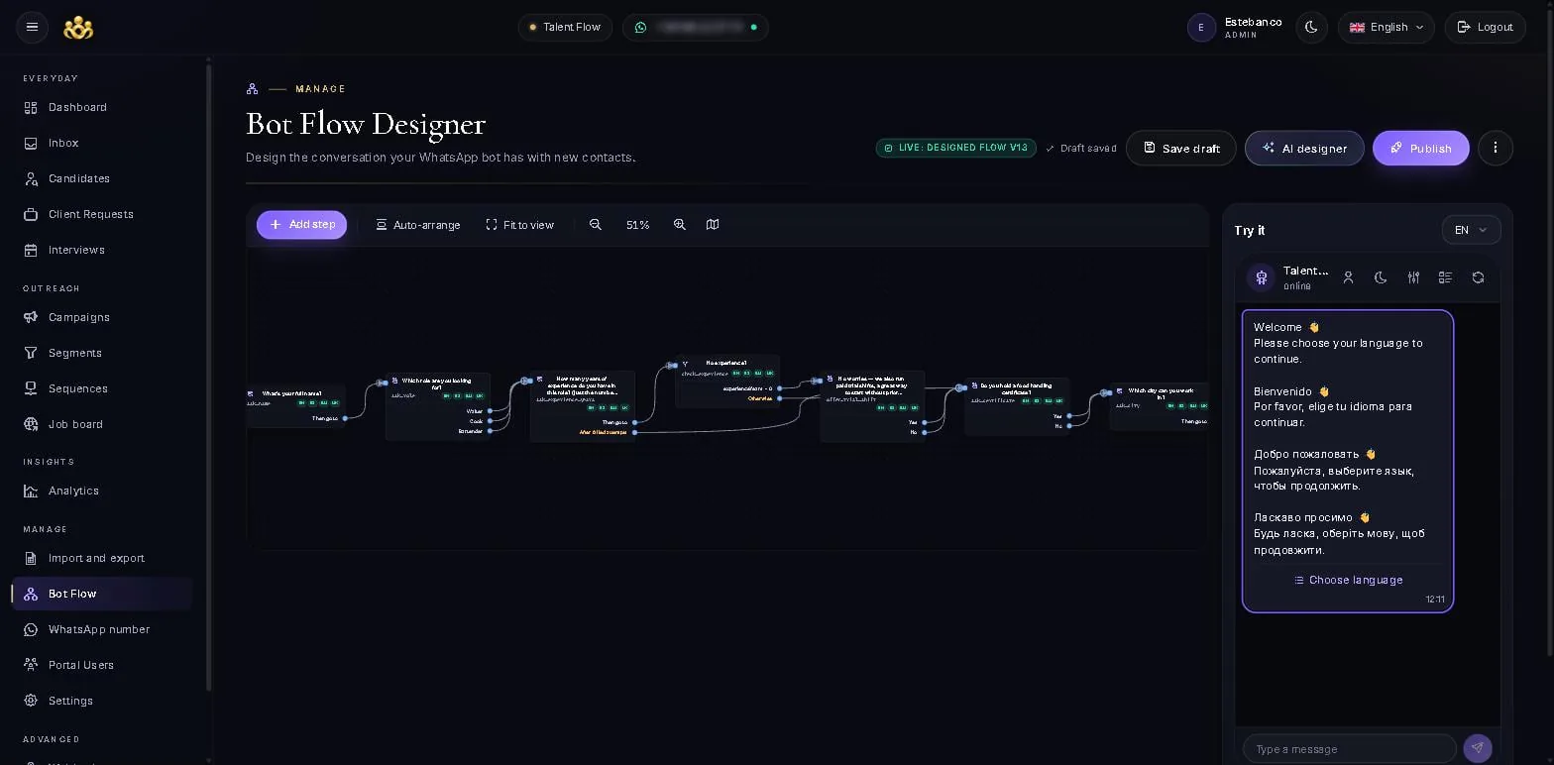Click the Logout button
Image resolution: width=1554 pixels, height=765 pixels.
click(1485, 27)
